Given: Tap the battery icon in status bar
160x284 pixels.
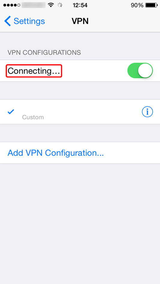Looking at the screenshot, I should coord(152,5).
